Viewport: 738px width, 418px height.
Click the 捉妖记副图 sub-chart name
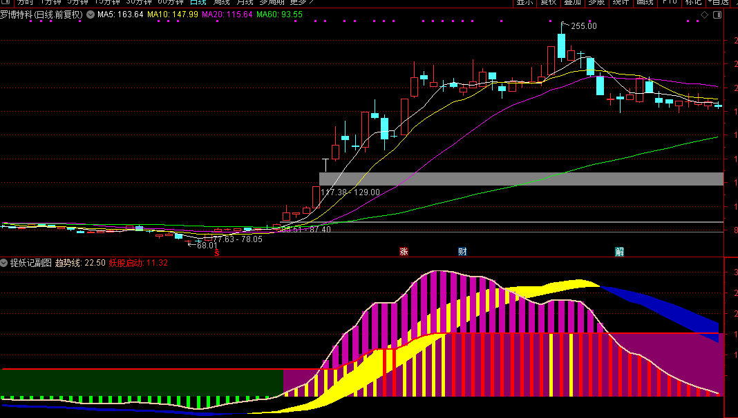31,263
